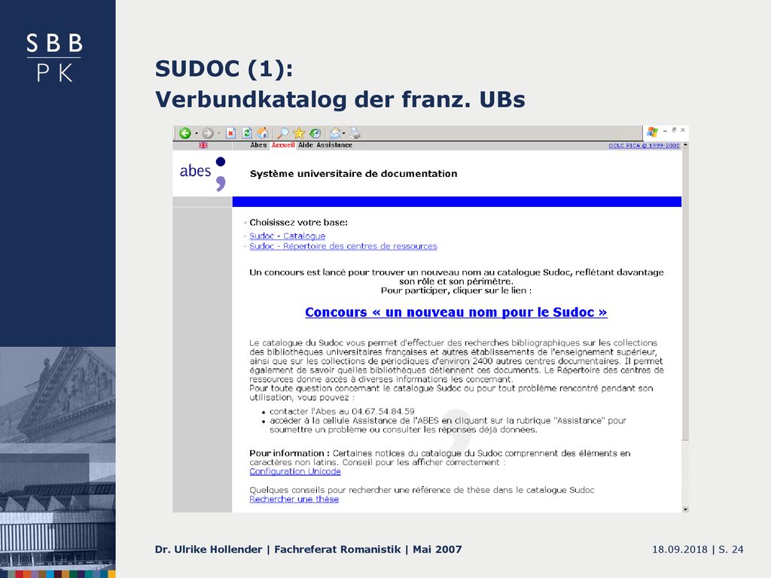This screenshot has height=578, width=771.
Task: Select the Accueil menu item
Action: 283,145
